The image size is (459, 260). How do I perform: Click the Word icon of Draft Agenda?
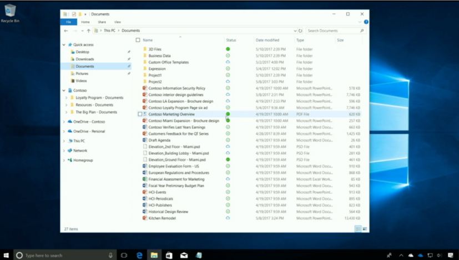(x=145, y=140)
